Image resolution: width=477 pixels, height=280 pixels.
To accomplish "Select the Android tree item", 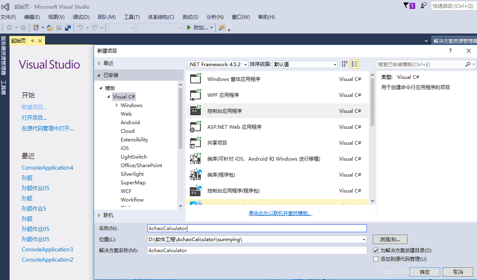I will point(130,122).
